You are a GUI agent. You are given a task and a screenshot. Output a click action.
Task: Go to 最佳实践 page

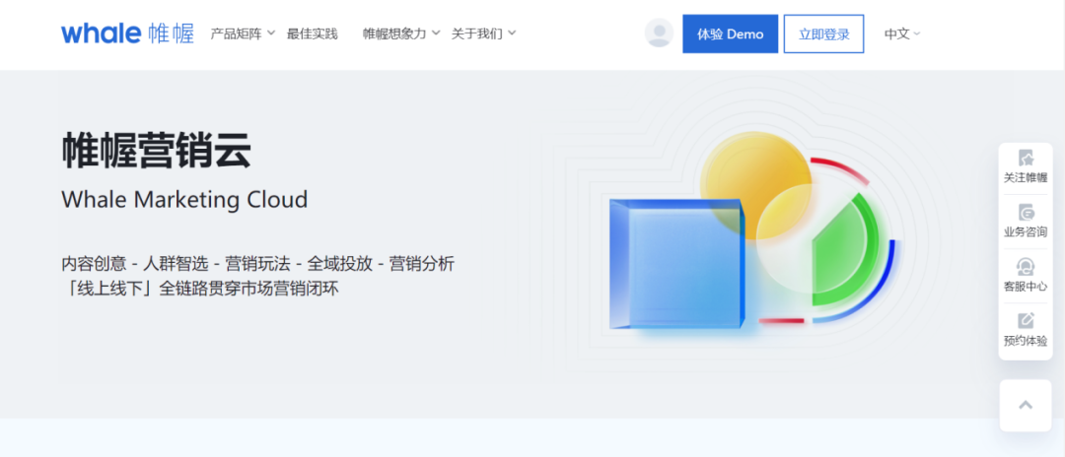pos(312,33)
